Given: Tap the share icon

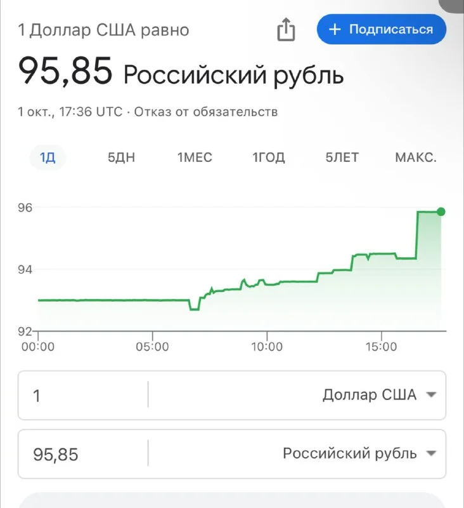Looking at the screenshot, I should 287,29.
